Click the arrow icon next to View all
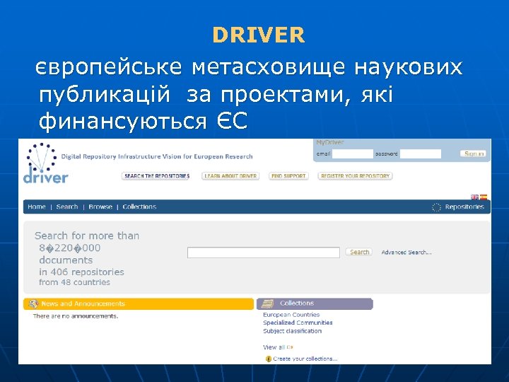This screenshot has height=382, width=509. 290,347
